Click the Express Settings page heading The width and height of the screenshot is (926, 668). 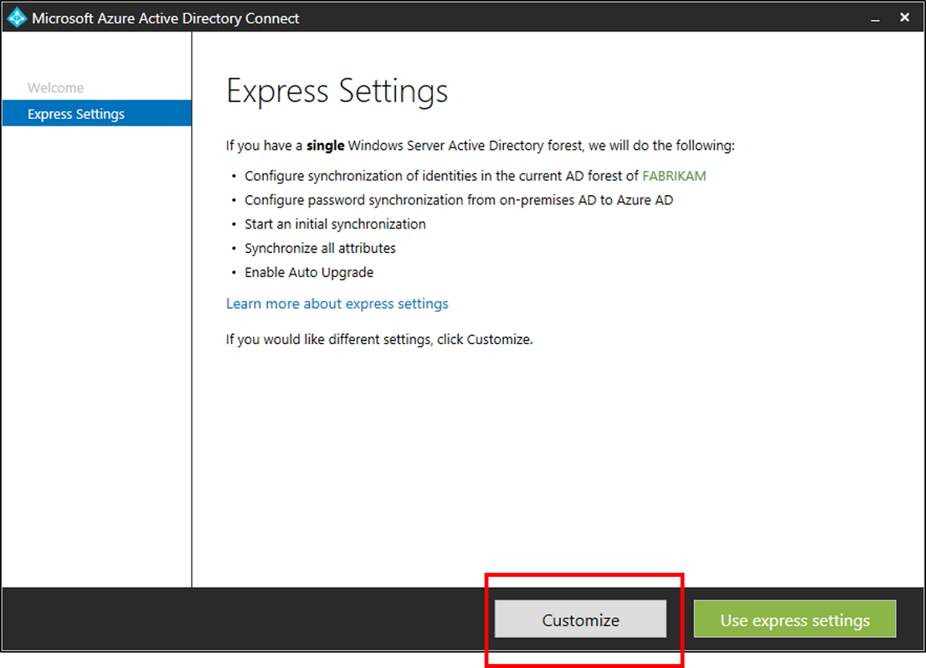[x=336, y=90]
